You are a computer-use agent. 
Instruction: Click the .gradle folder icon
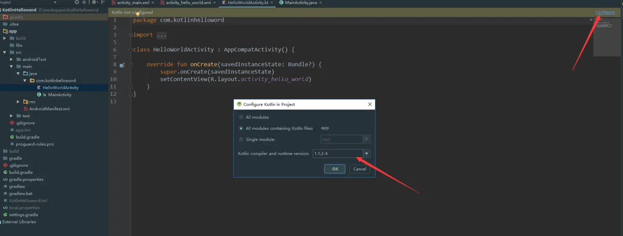(5, 17)
